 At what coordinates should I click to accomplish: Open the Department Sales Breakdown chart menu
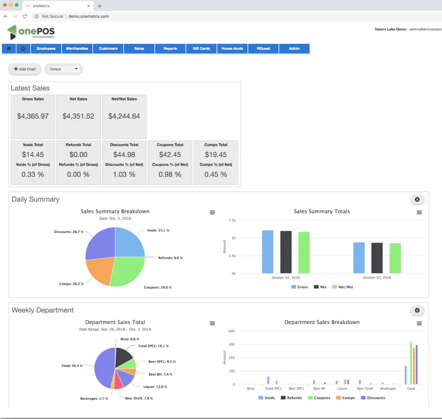(419, 323)
